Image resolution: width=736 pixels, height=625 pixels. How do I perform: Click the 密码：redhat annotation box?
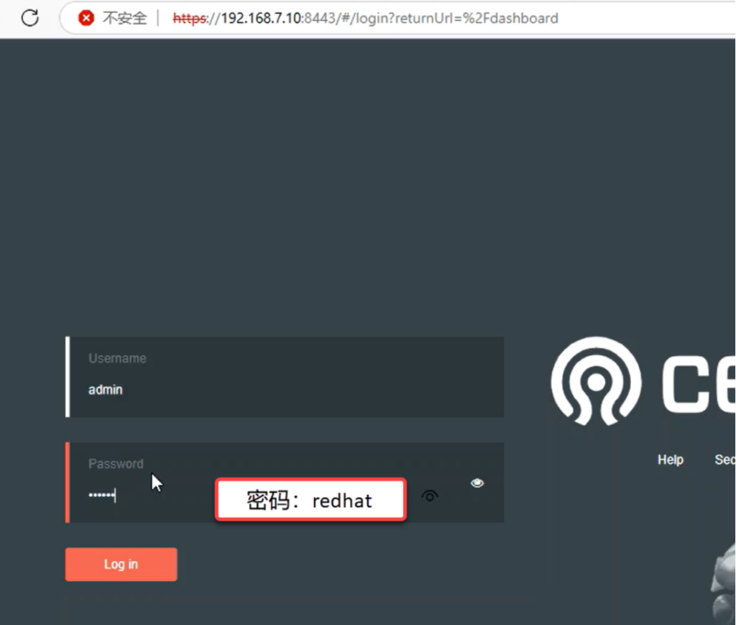point(310,500)
